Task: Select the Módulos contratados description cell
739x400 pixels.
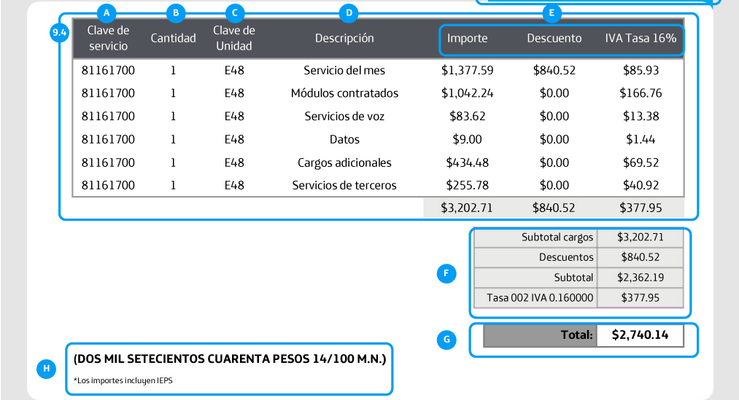Action: point(344,93)
